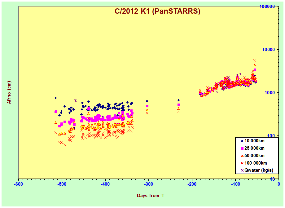The image size is (285, 208).
Task: Click the -500 x-axis tick label
Action: (x=62, y=184)
